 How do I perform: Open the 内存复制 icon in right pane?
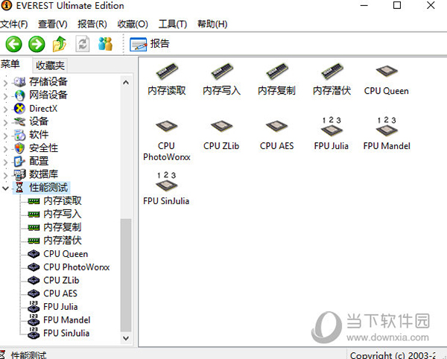coord(276,80)
